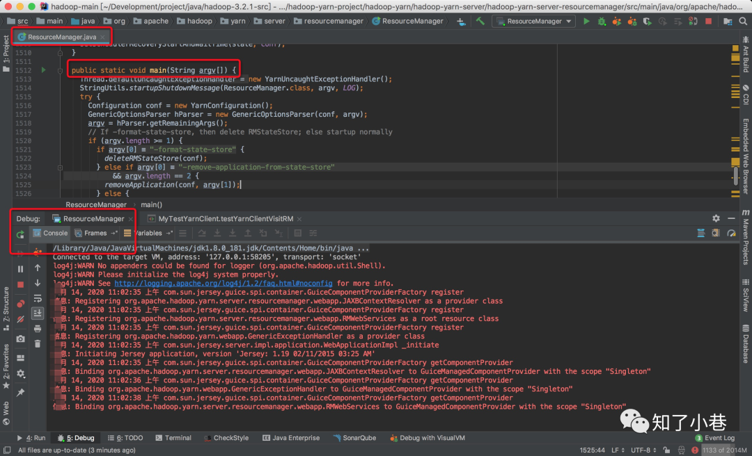Rerun ResourceManager debug session icon

tap(20, 234)
